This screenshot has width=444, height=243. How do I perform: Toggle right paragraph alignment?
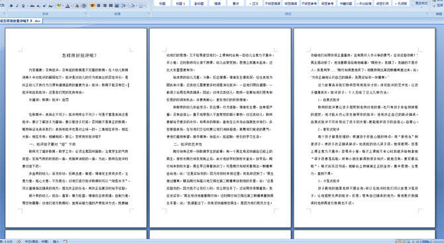tap(105, 6)
